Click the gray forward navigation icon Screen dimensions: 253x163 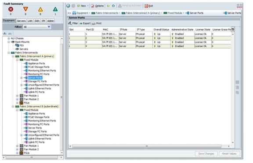point(73,6)
